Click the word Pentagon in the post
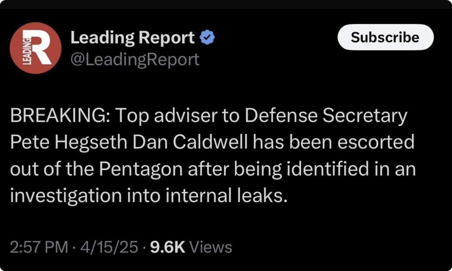Screen dimensions: 452x271 point(141,169)
